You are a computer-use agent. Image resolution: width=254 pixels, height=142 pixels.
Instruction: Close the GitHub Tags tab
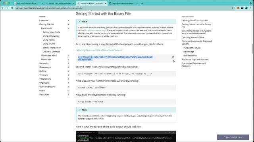tap(137, 4)
